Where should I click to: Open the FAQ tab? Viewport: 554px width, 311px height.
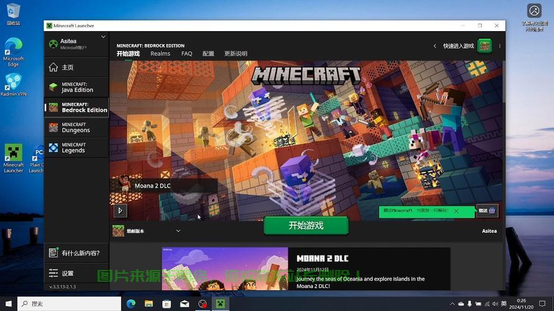click(x=186, y=53)
